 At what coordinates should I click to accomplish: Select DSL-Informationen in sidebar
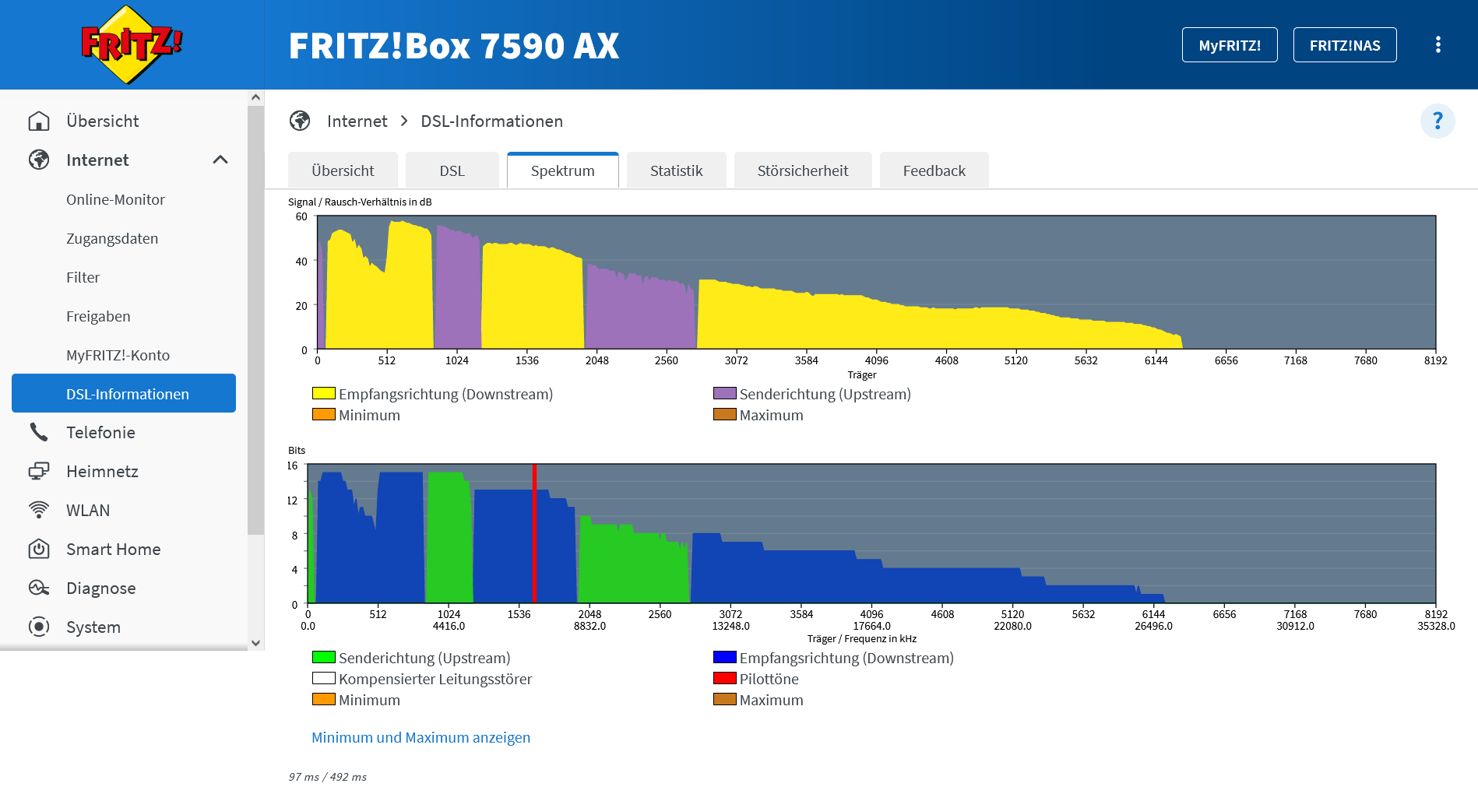[x=124, y=394]
